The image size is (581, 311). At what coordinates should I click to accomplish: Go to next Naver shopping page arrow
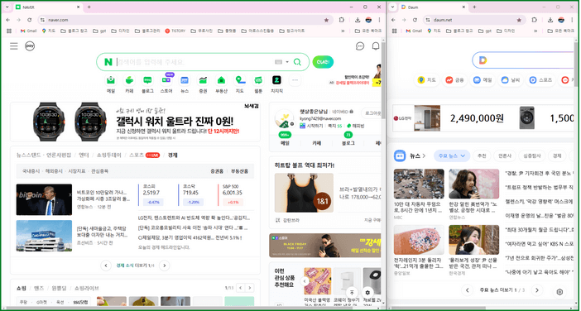[251, 288]
